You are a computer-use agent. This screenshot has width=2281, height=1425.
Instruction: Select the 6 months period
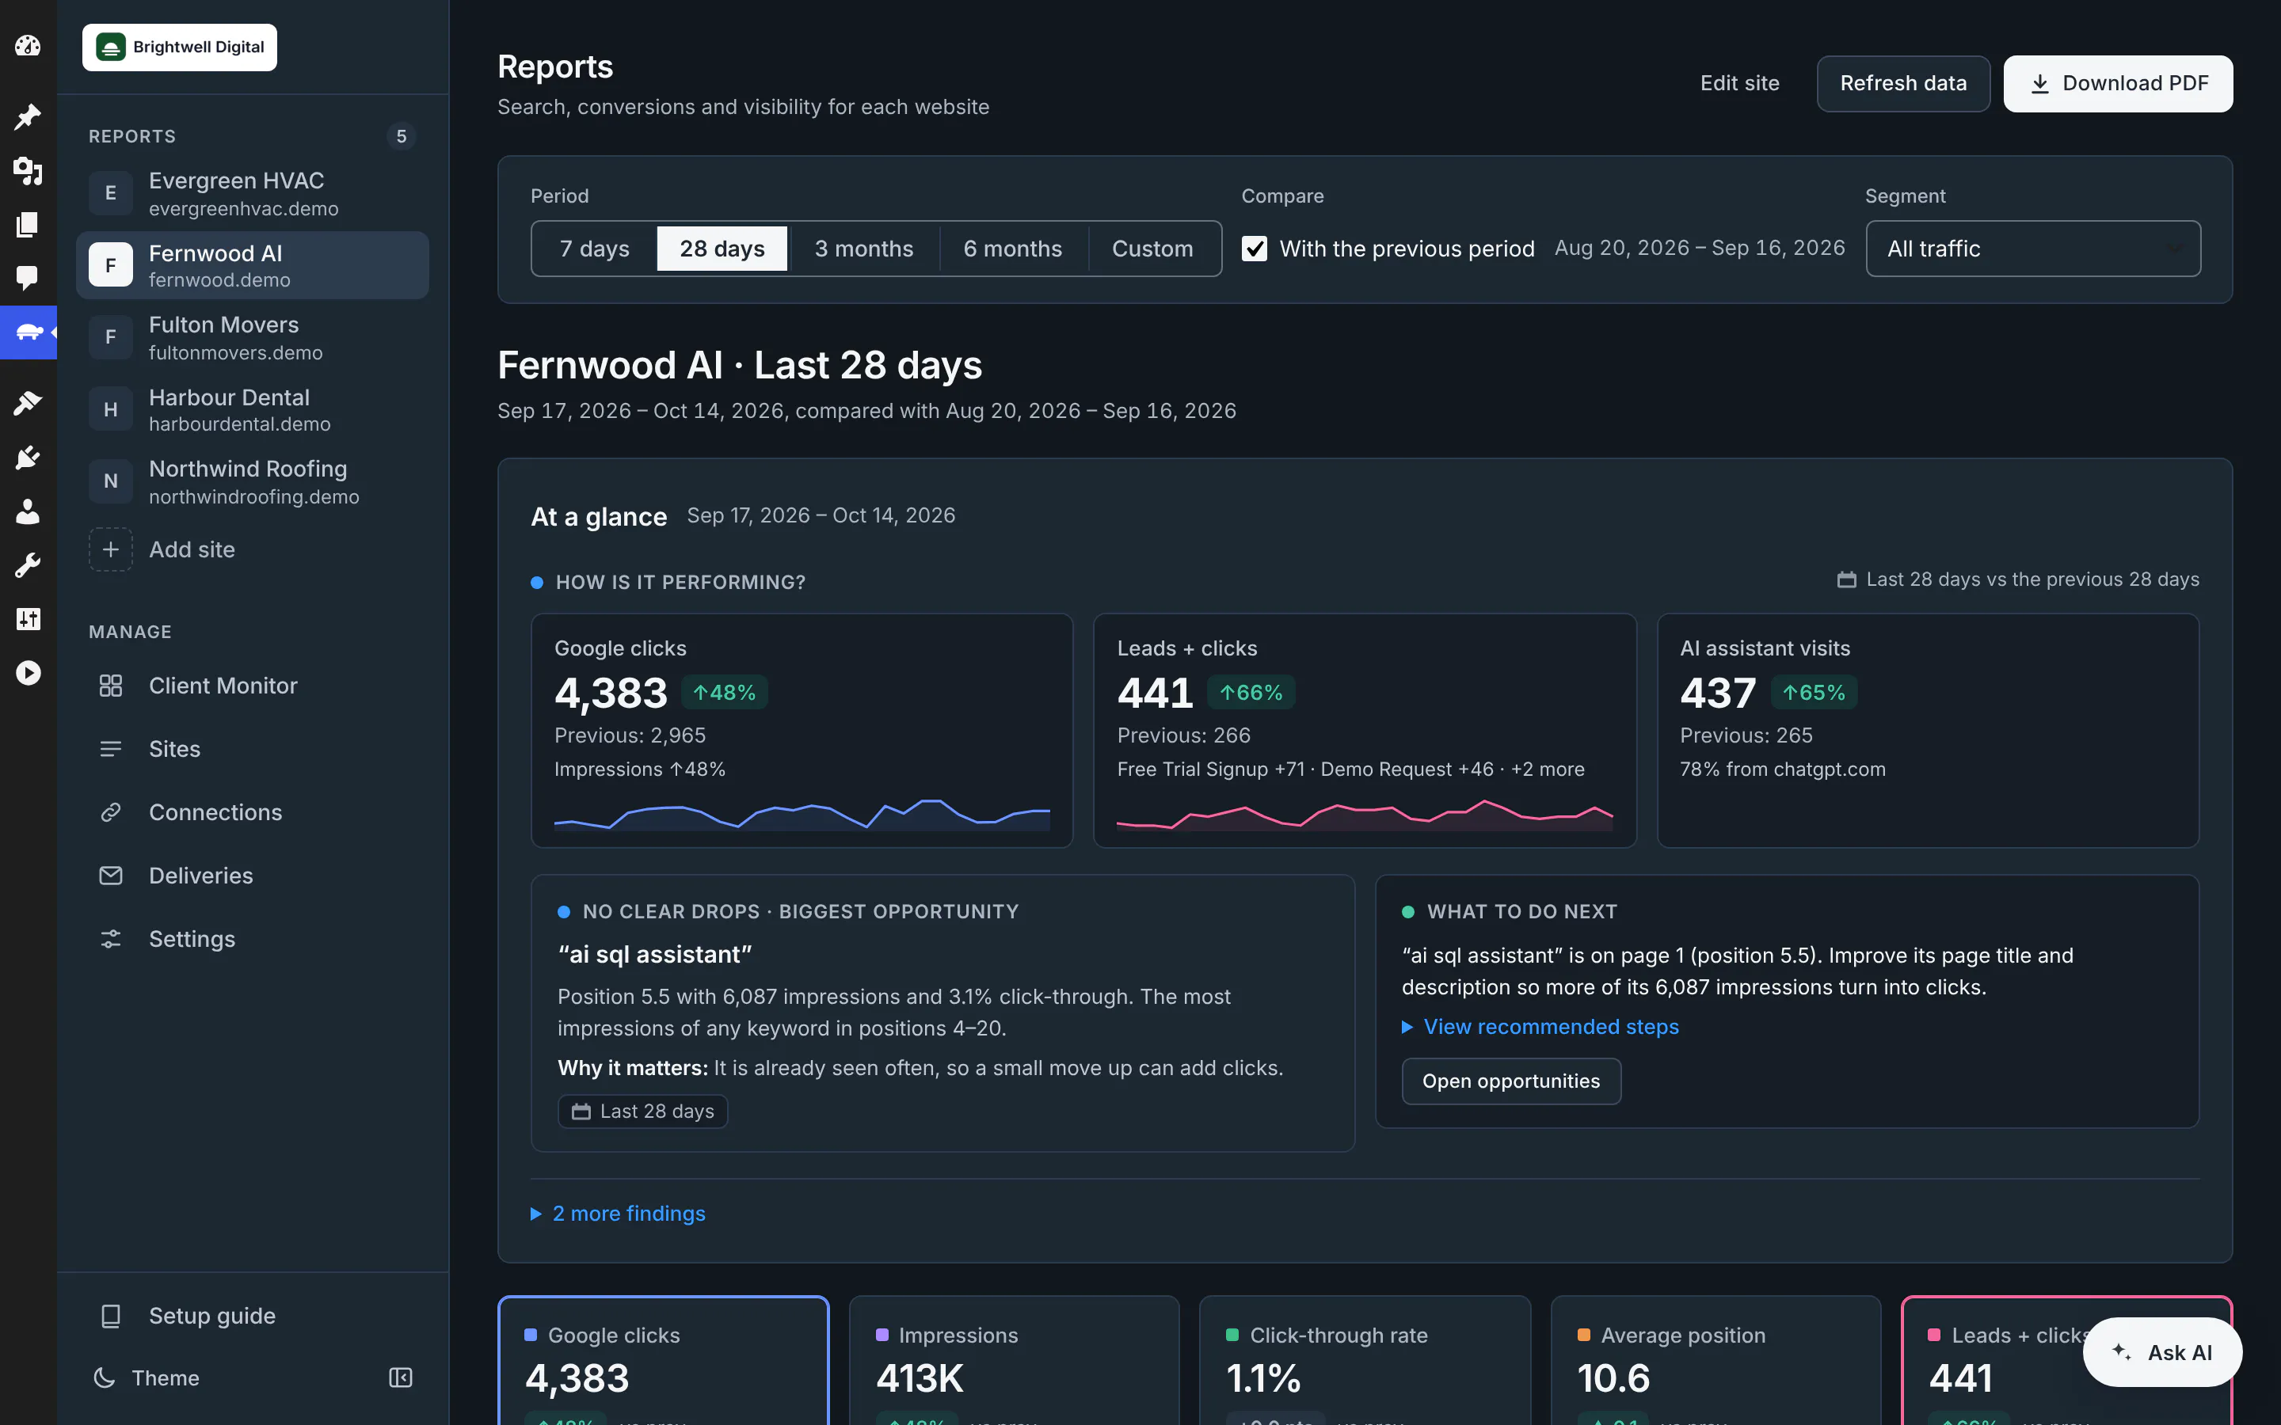click(x=1013, y=249)
